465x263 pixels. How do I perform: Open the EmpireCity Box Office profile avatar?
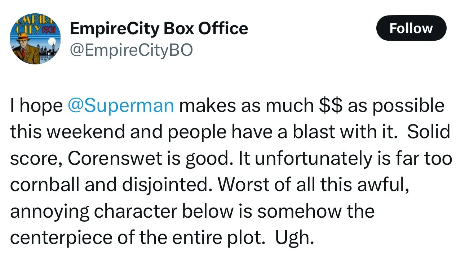pos(35,39)
